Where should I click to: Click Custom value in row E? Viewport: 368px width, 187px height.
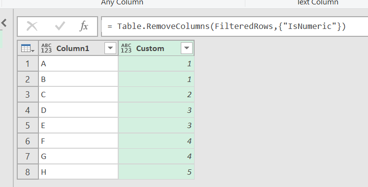click(156, 126)
